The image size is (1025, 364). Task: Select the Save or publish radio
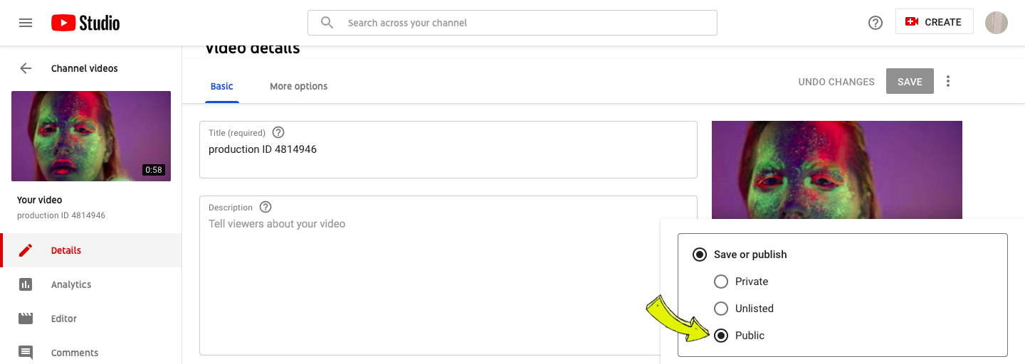click(700, 255)
